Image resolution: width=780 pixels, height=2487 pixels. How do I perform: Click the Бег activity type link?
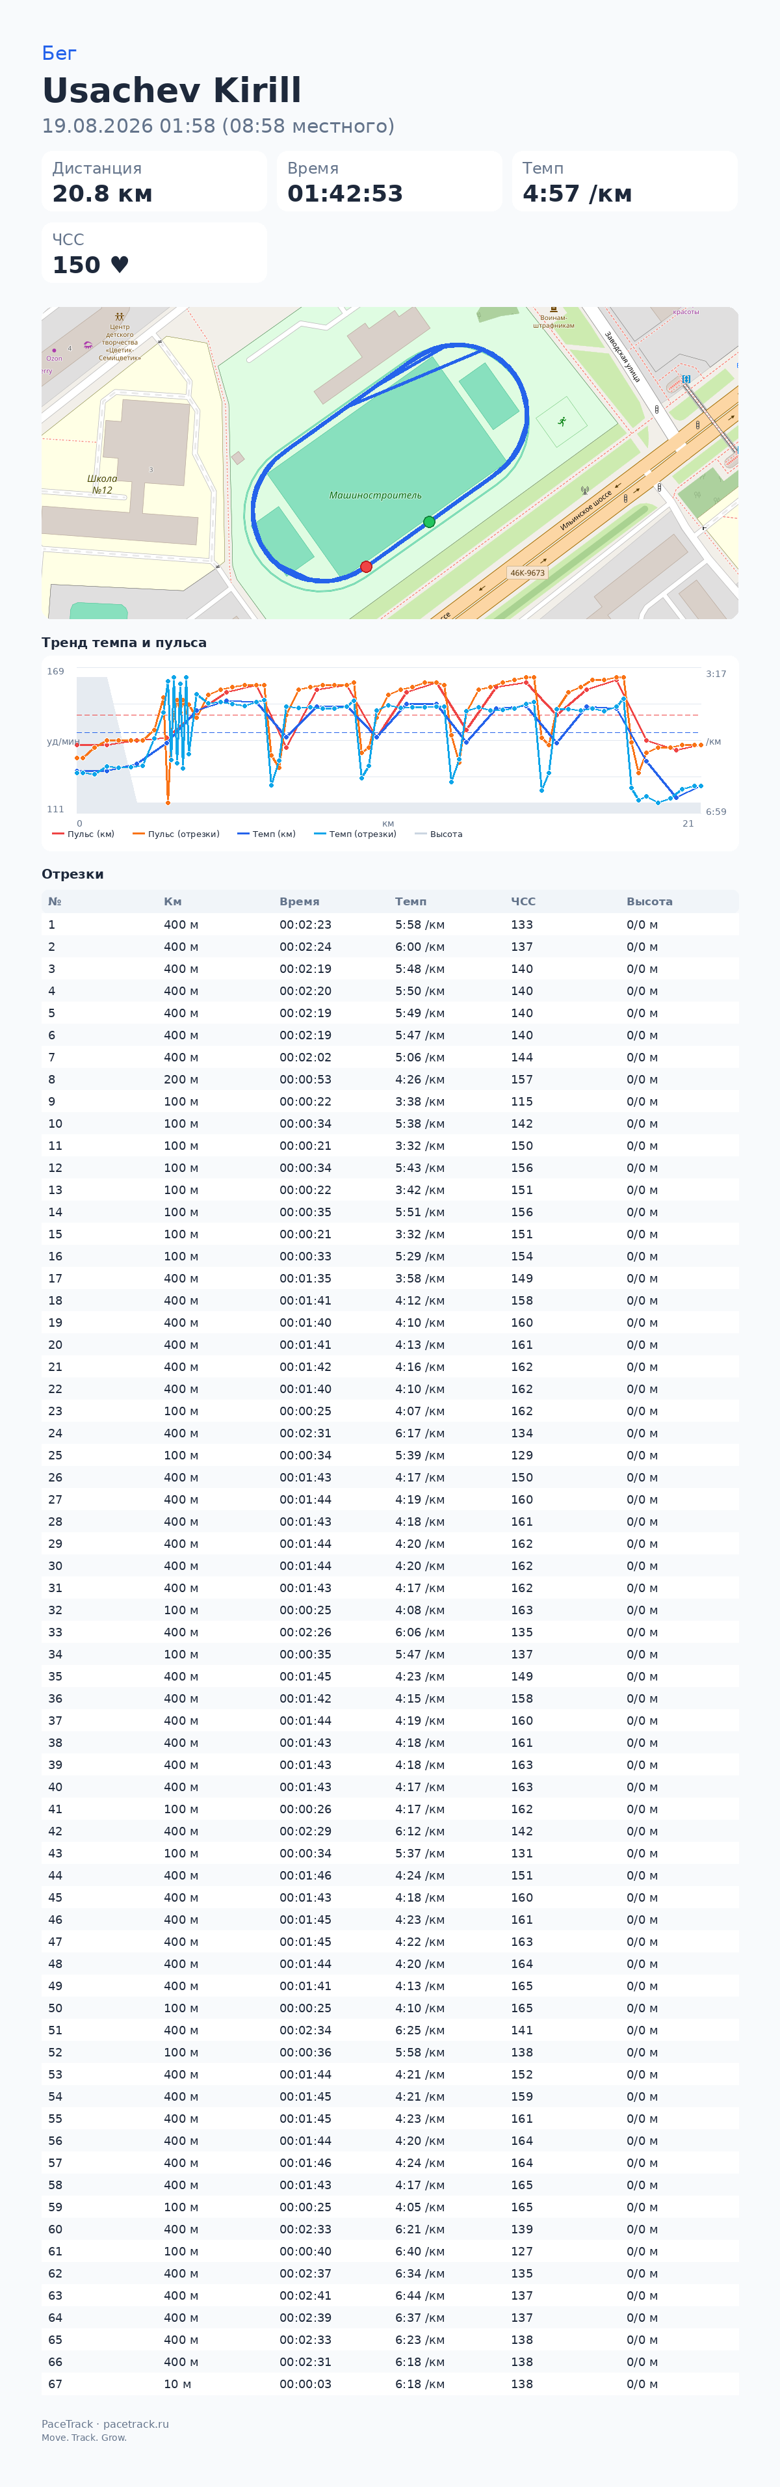59,53
